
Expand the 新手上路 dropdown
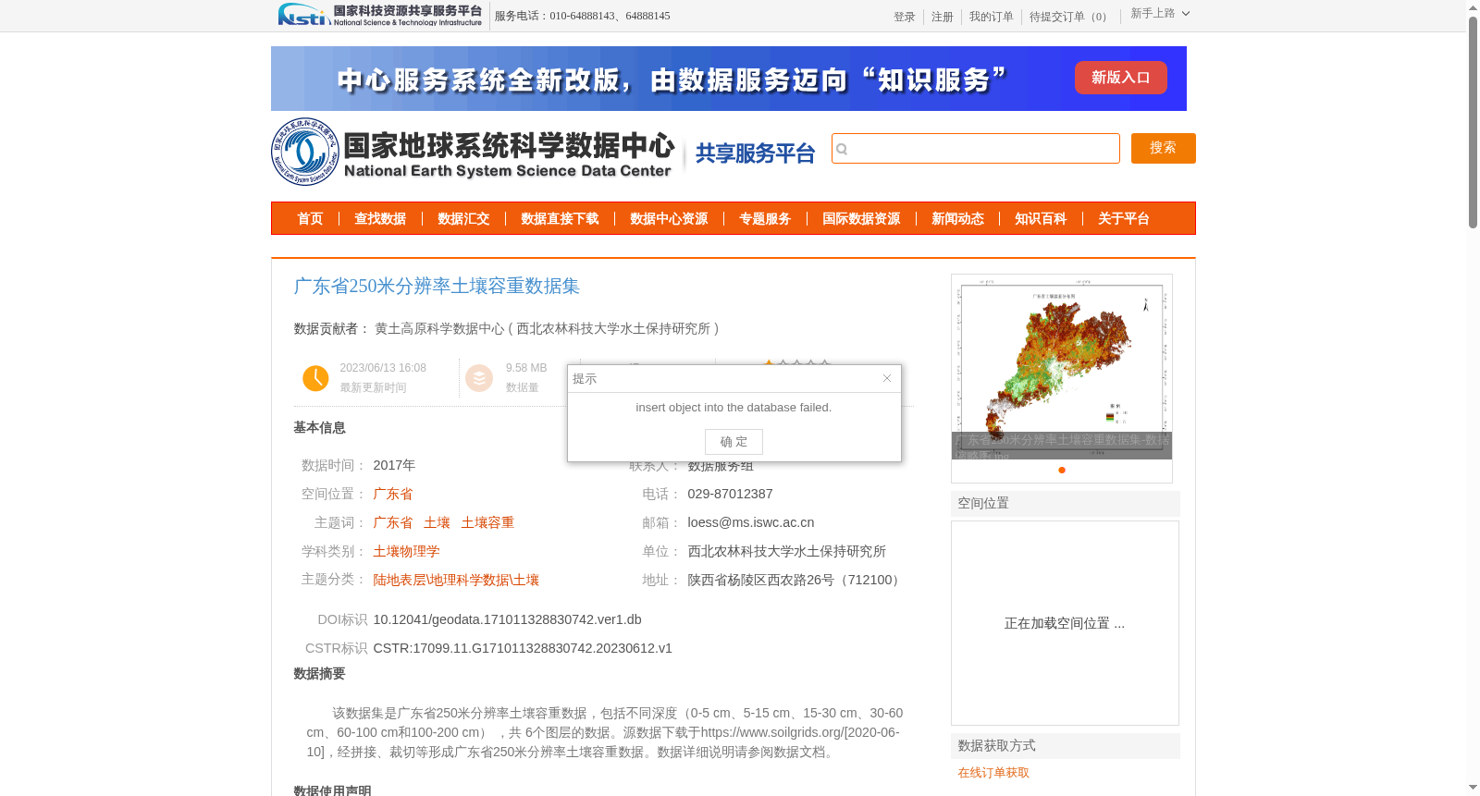tap(1160, 14)
